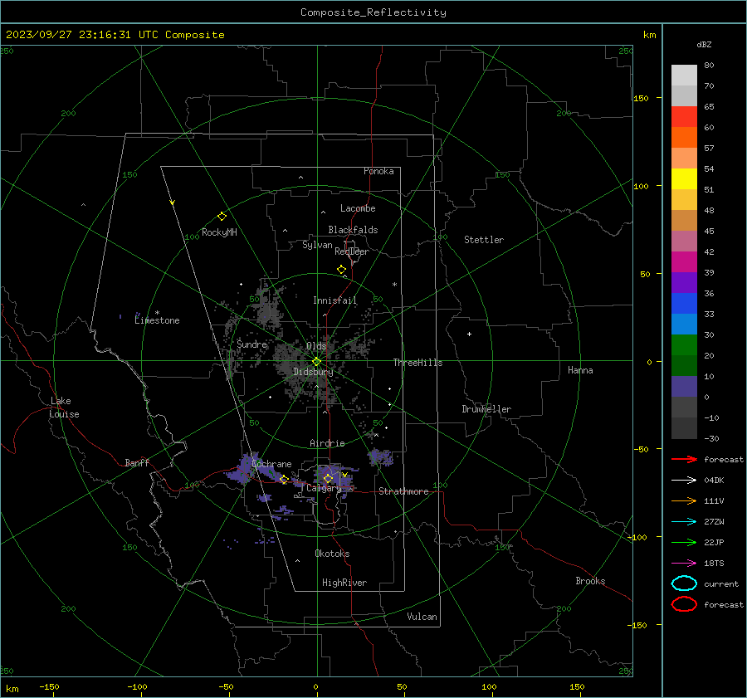Click the RockyMH label
The height and width of the screenshot is (698, 747).
[x=219, y=232]
